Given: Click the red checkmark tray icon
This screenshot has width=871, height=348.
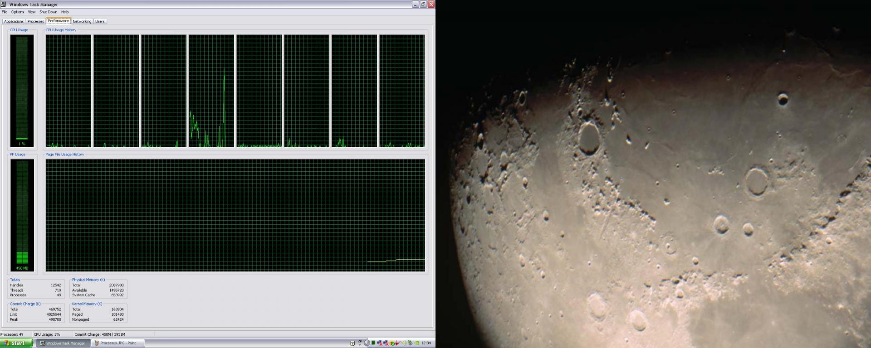Looking at the screenshot, I should pos(398,343).
